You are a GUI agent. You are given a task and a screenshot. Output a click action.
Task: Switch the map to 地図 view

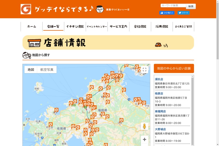point(31,70)
